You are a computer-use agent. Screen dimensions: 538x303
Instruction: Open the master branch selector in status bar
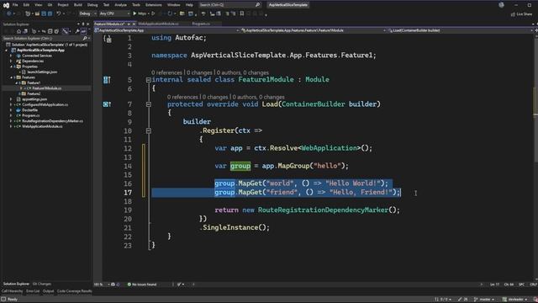click(x=484, y=300)
